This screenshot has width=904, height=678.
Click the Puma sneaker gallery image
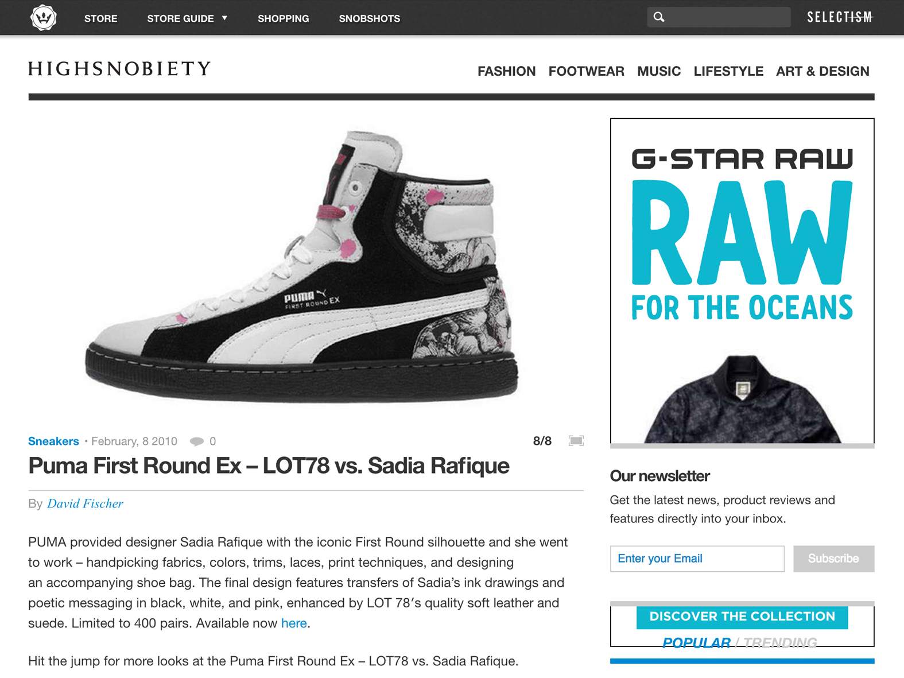[302, 266]
